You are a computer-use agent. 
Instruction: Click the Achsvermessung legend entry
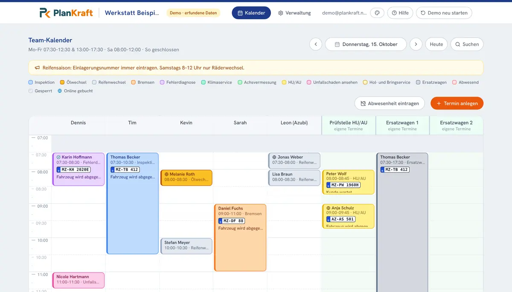[x=257, y=82]
